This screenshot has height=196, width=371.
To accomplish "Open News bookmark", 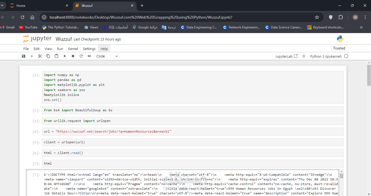I will (91, 27).
